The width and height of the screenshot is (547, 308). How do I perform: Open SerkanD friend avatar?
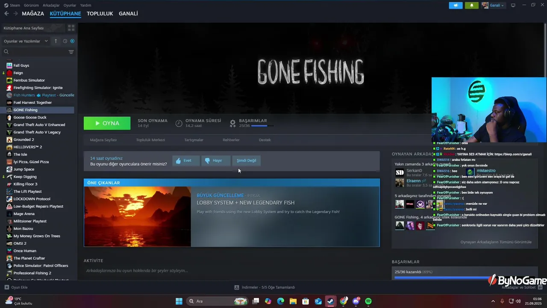400,172
